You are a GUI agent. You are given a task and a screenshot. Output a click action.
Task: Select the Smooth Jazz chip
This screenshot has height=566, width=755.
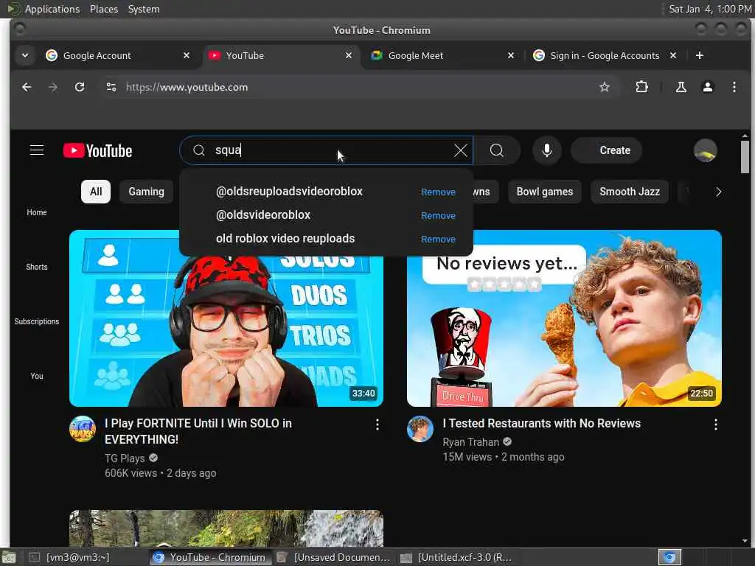click(x=630, y=192)
